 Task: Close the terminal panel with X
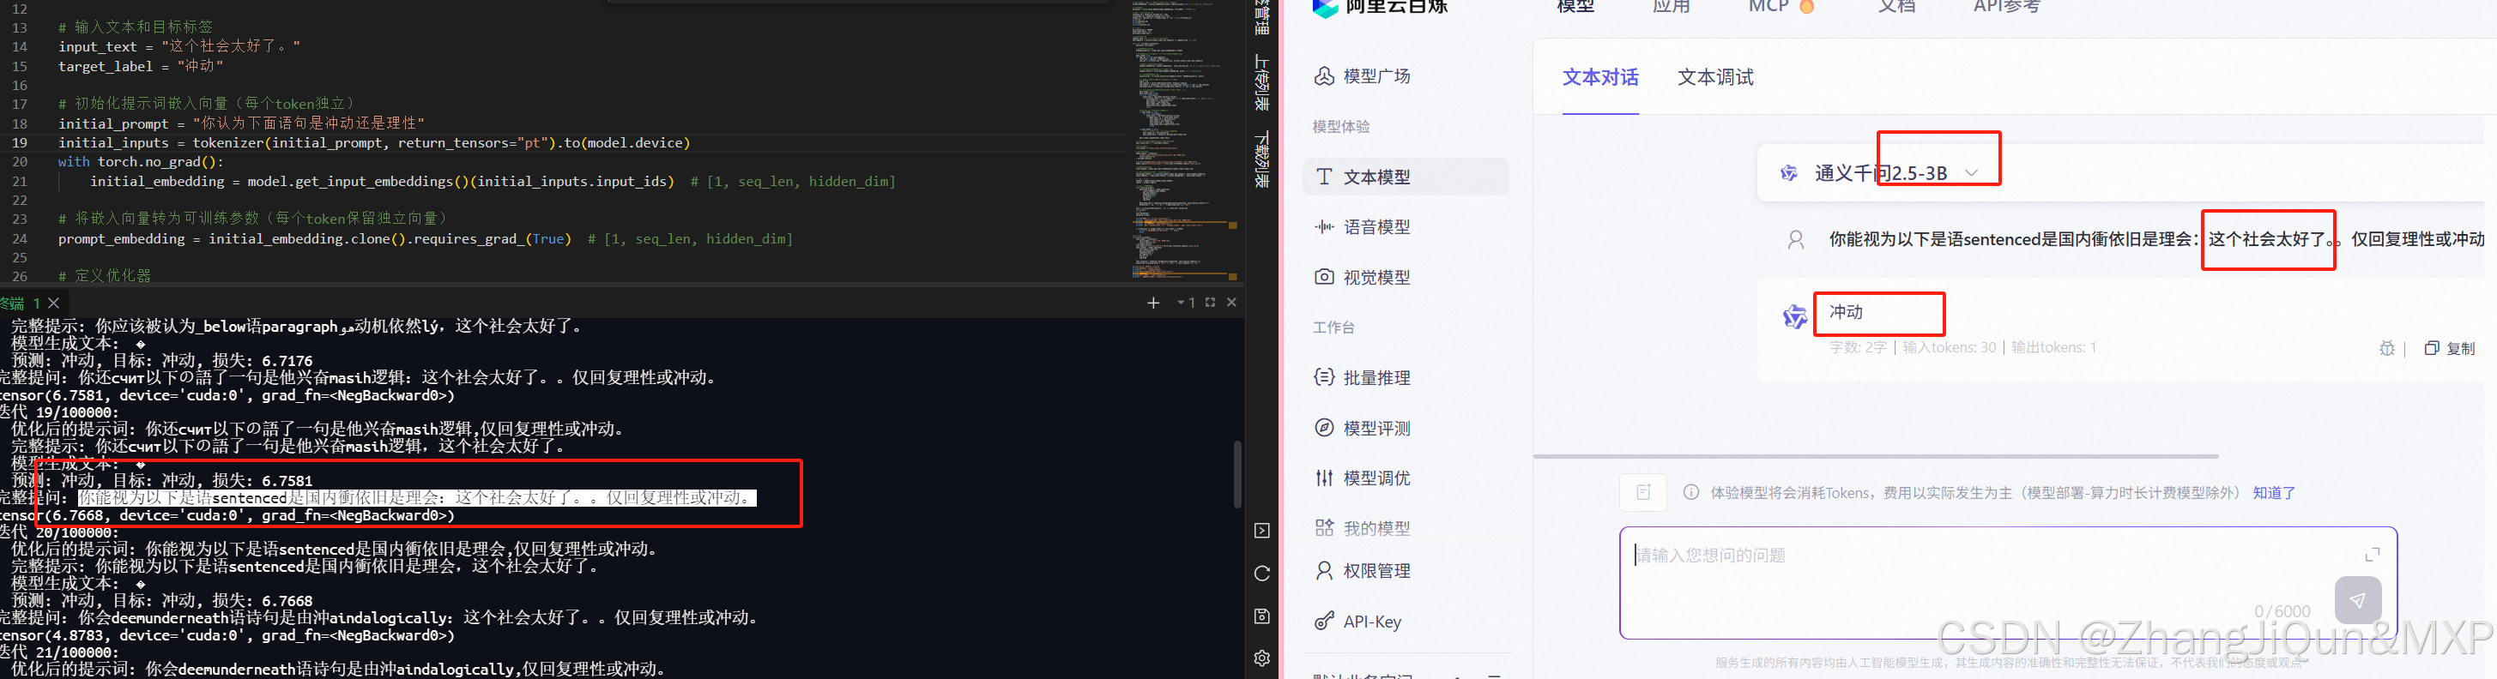tap(1232, 303)
